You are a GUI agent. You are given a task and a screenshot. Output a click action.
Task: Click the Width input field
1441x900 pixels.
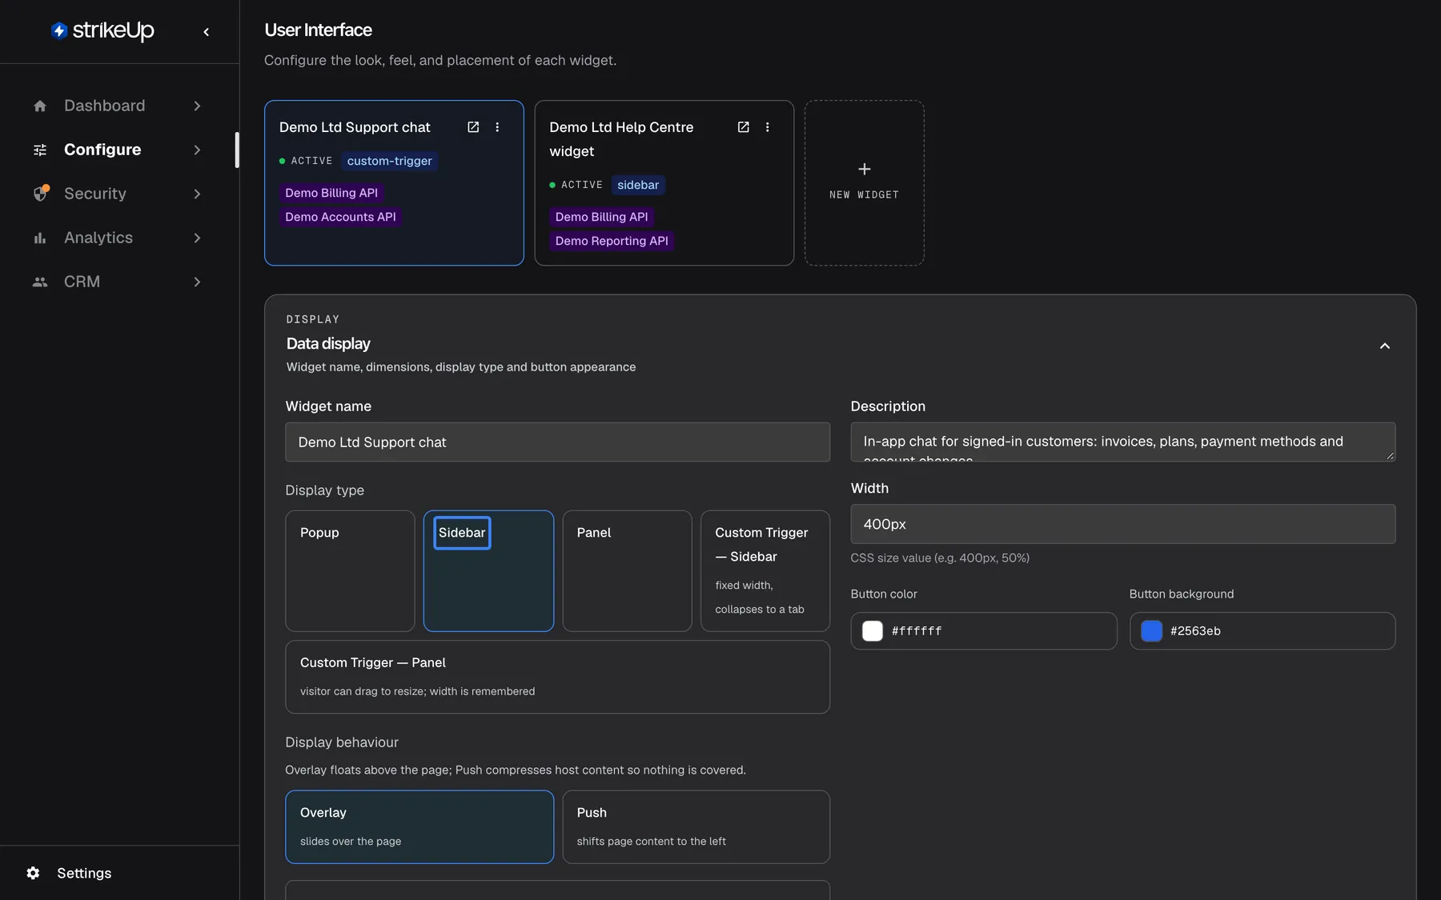pos(1123,524)
